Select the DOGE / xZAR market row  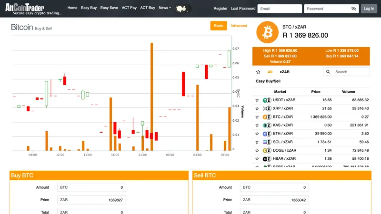pyautogui.click(x=311, y=150)
